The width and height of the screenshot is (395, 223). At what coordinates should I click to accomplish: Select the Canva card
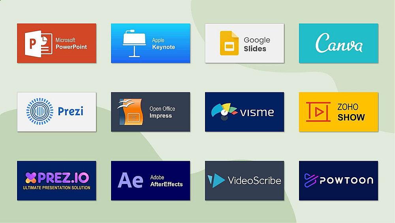click(339, 43)
